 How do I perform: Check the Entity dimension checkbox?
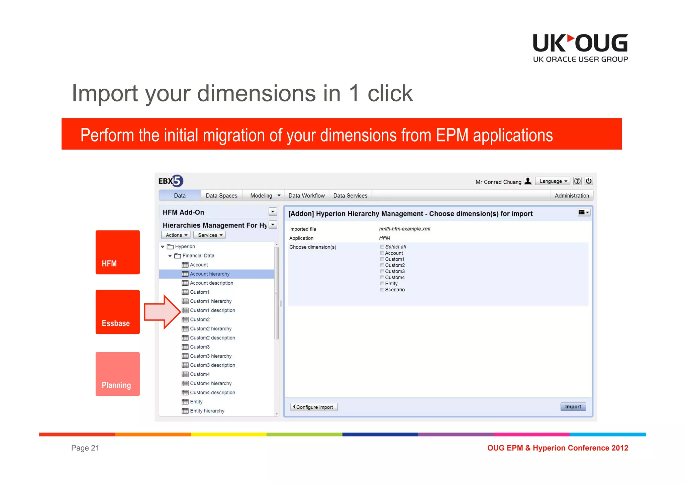point(382,284)
